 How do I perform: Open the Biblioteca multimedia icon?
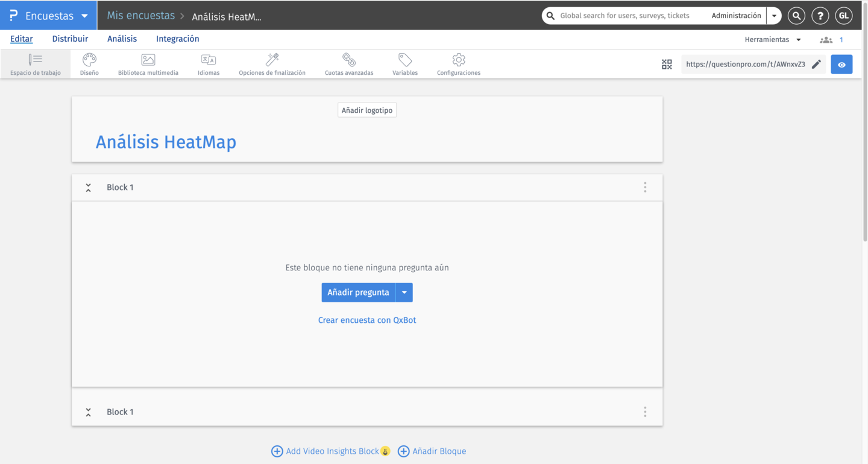[148, 59]
